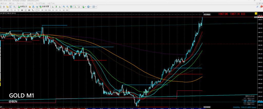Open the チャート (C) menu
This screenshot has height=109, width=263.
tap(21, 3)
